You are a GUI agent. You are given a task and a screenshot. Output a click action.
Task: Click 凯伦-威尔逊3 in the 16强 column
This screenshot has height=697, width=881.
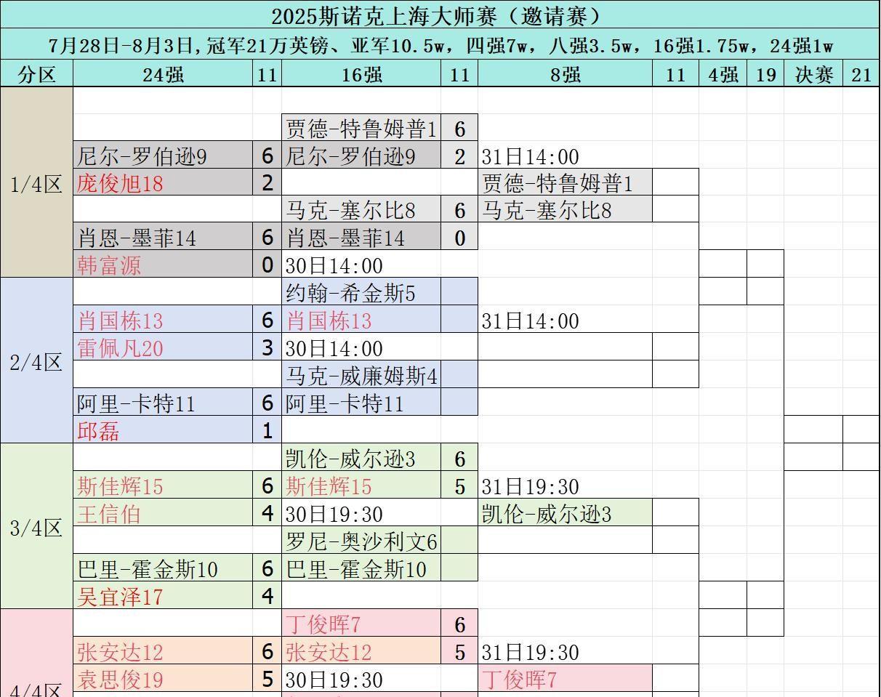[x=361, y=458]
